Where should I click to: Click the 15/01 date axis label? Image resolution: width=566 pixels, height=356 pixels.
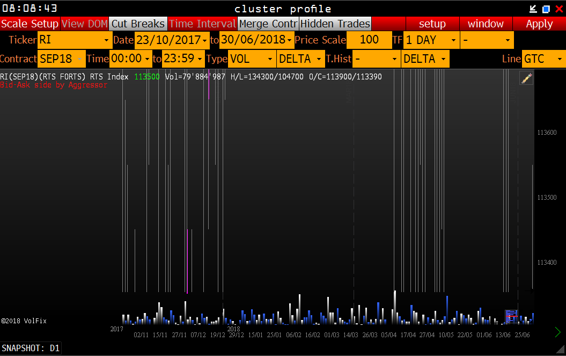[255, 335]
